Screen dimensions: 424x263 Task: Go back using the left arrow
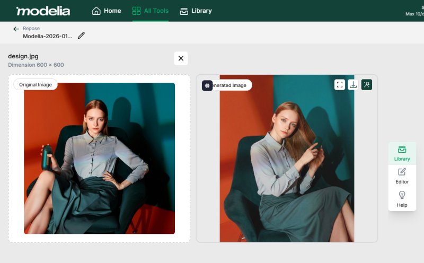tap(16, 29)
